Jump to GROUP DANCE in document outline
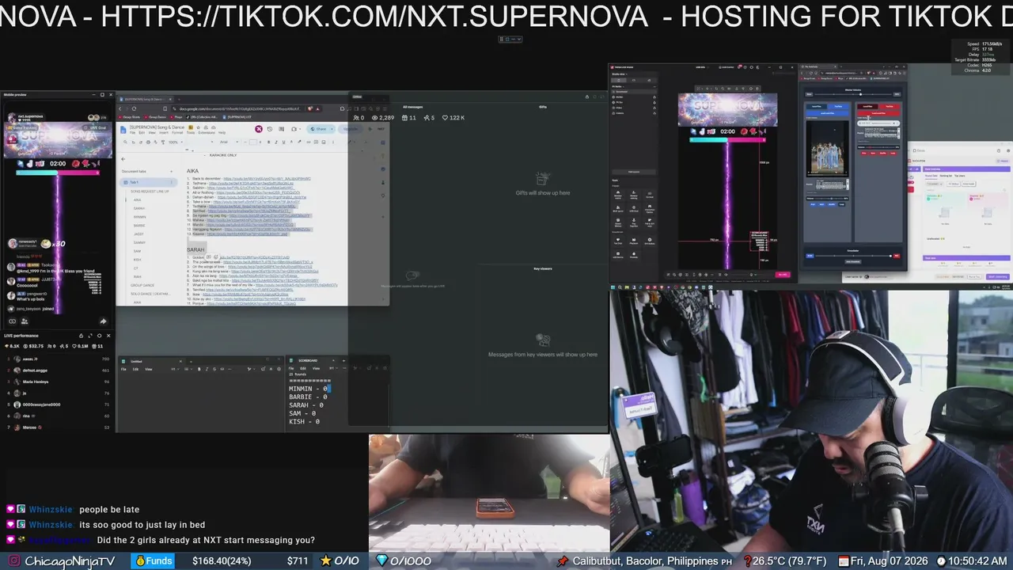Viewport: 1013px width, 570px height. pyautogui.click(x=142, y=285)
